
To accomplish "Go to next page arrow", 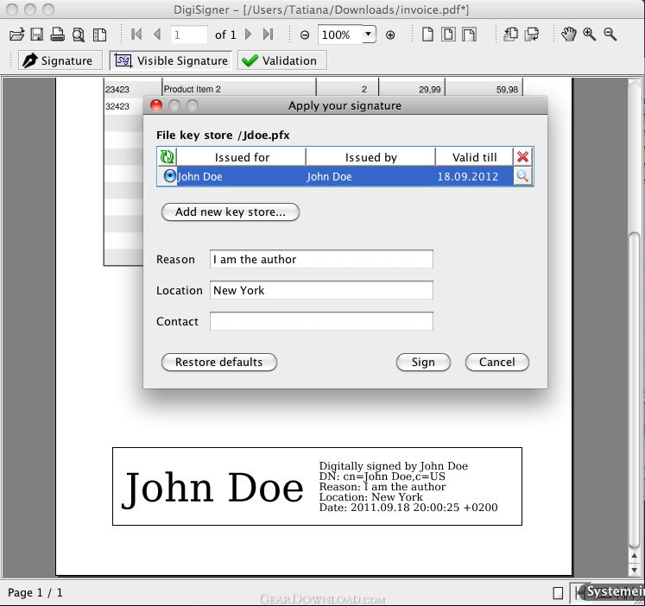I will (248, 35).
